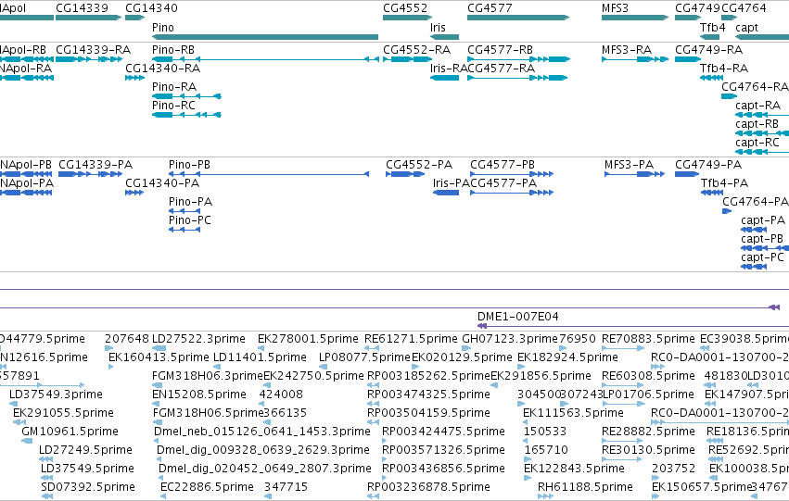789x501 pixels.
Task: Select the Tfb4-RA transcript label
Action: pyautogui.click(x=724, y=69)
